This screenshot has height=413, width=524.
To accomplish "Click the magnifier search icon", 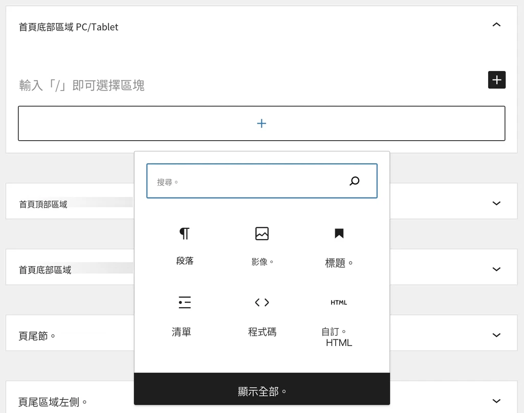I will (x=354, y=181).
